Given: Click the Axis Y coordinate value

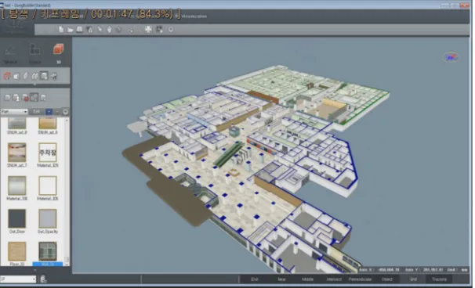Looking at the screenshot, I should pos(433,269).
